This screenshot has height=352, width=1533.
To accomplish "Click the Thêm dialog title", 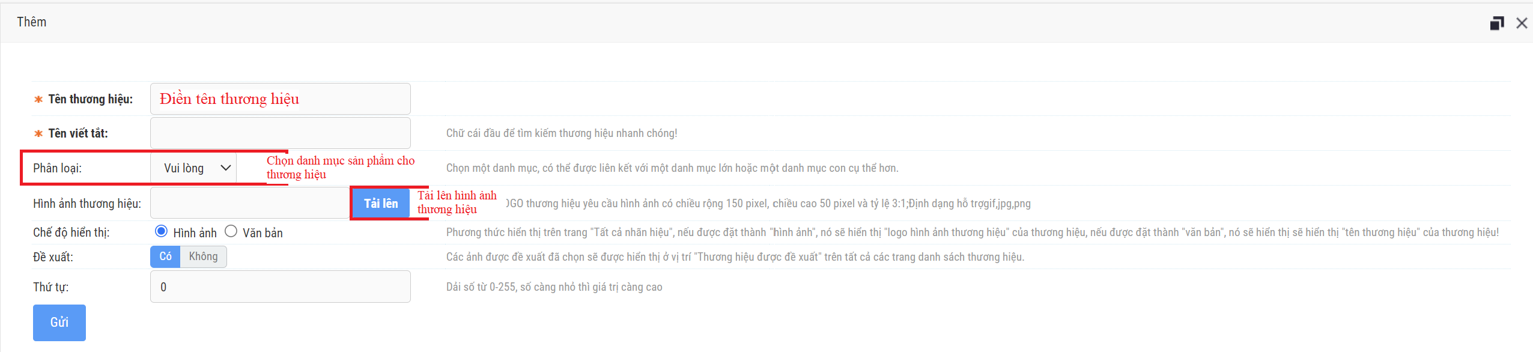I will [x=32, y=22].
